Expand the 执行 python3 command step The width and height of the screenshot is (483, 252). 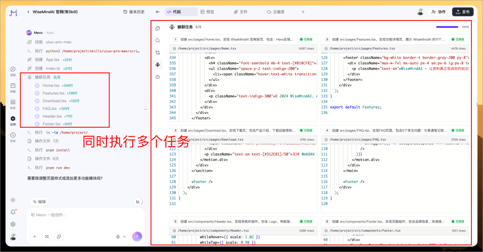point(83,51)
